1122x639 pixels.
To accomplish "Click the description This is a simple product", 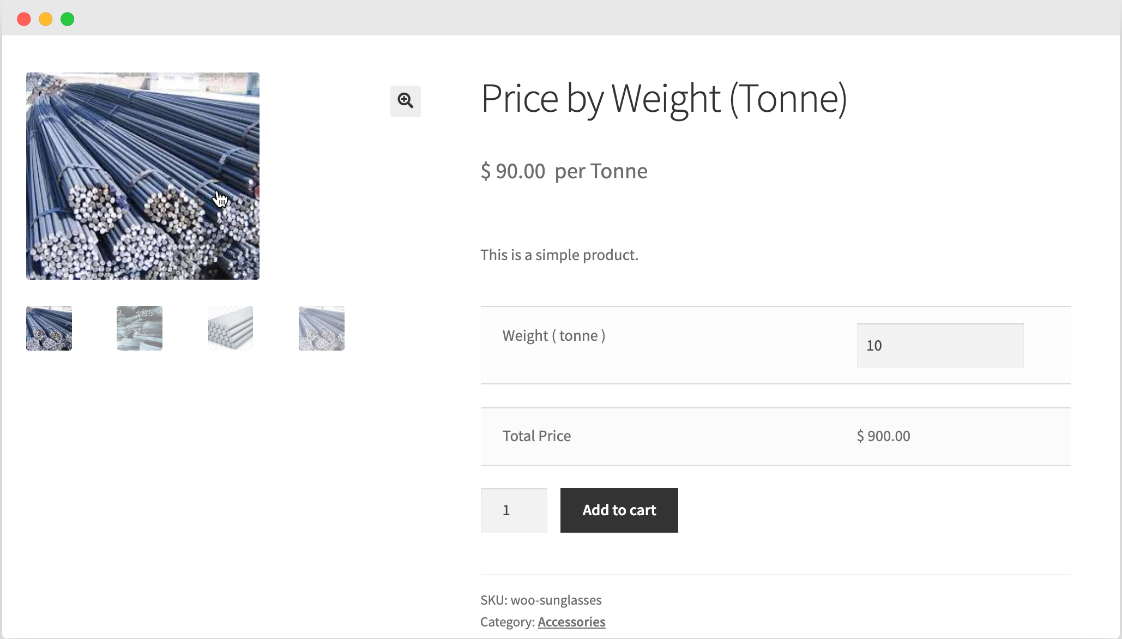I will (x=559, y=255).
